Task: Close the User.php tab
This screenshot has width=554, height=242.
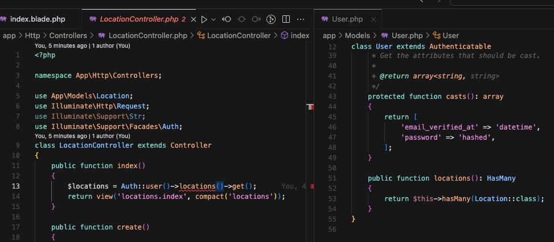Action: pos(374,20)
